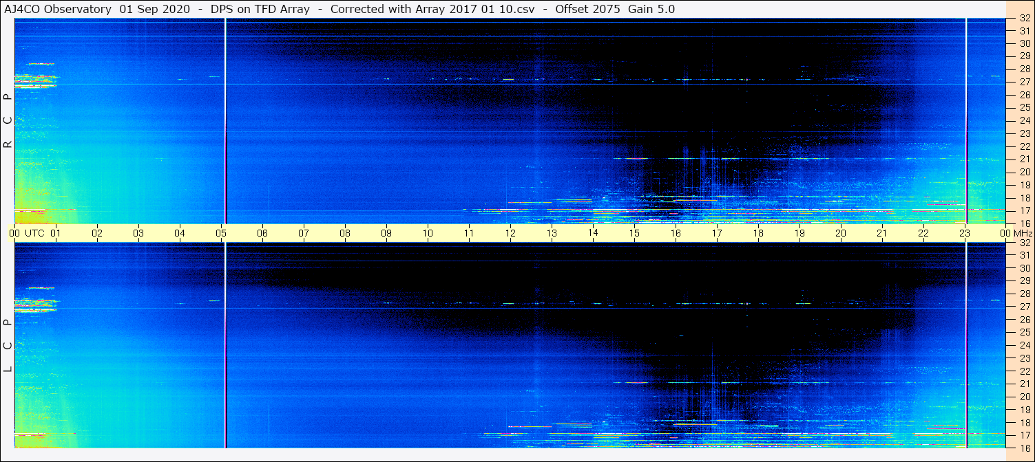
Task: Click the 20 MHz tick in the RCP panel
Action: (1024, 172)
